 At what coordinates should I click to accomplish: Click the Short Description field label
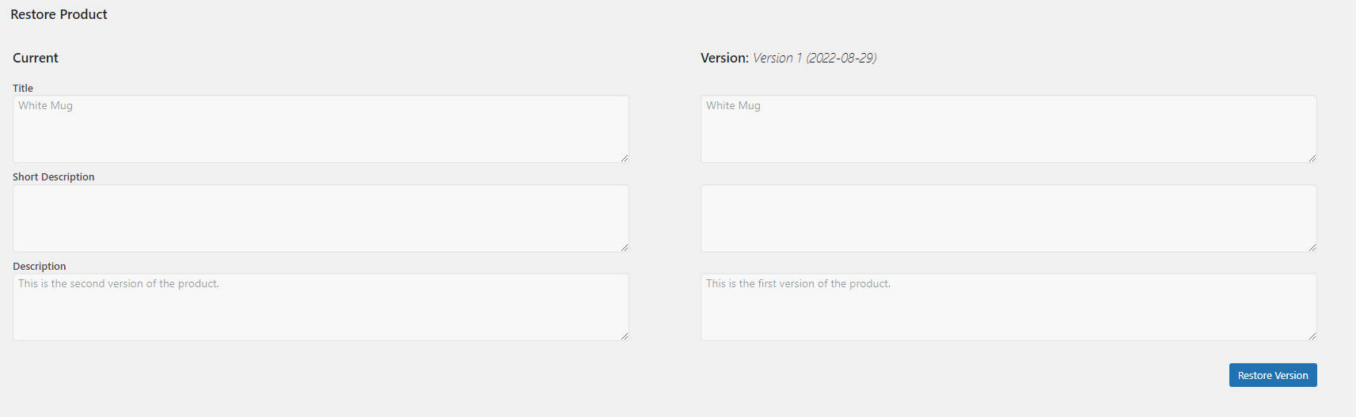pyautogui.click(x=53, y=176)
